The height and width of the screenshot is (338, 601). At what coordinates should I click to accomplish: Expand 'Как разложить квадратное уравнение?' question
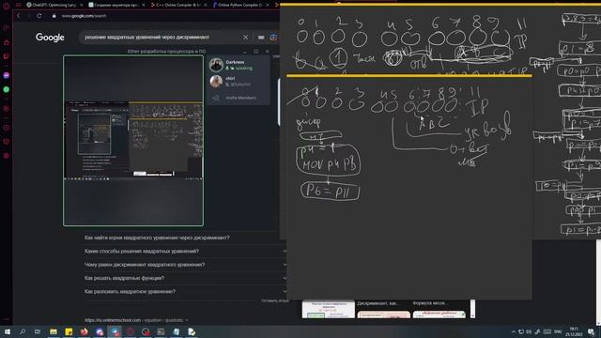[x=186, y=291]
